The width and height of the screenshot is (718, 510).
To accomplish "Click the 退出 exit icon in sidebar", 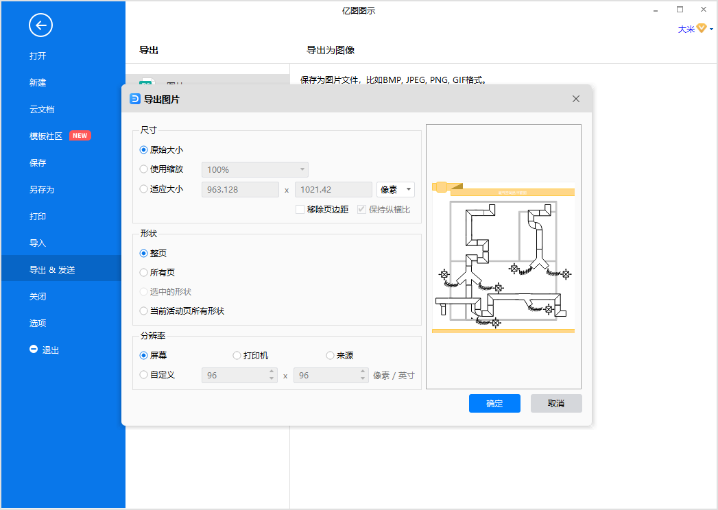I will click(x=34, y=350).
